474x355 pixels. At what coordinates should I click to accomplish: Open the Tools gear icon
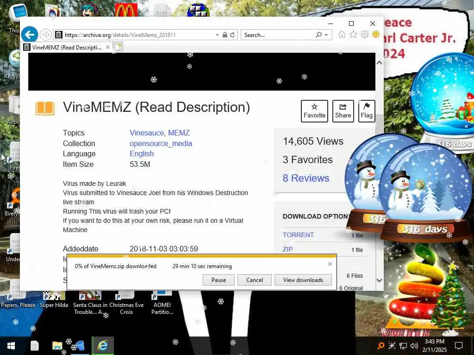tap(365, 34)
